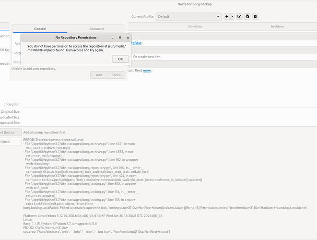Click the 'ERROR: Traceback (most recent call last):' line

53,140
